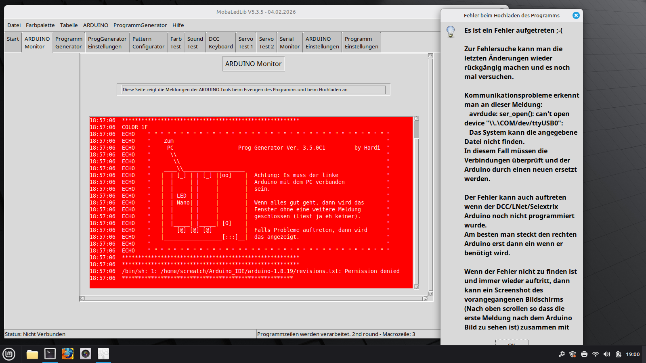Click the volume speaker icon in tray
Image resolution: width=646 pixels, height=363 pixels.
click(606, 354)
